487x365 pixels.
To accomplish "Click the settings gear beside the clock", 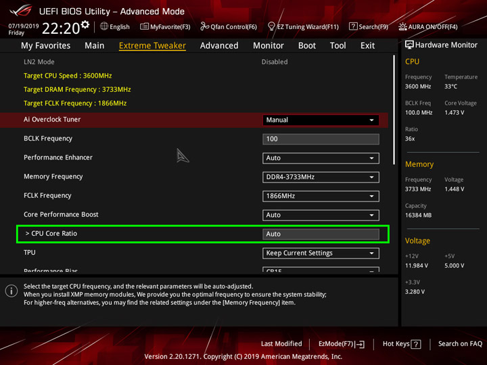I will (85, 25).
